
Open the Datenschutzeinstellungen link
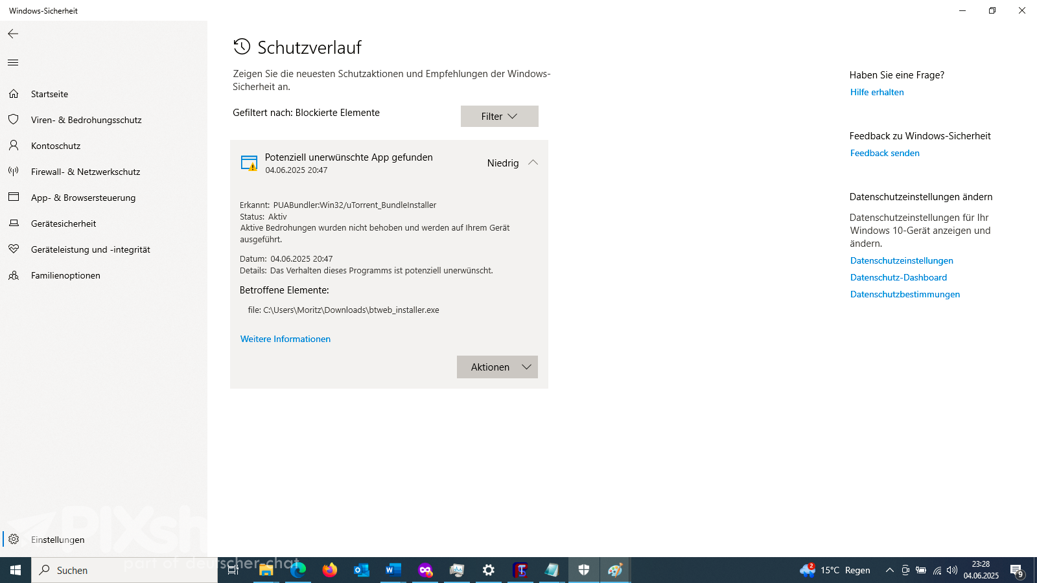click(902, 260)
